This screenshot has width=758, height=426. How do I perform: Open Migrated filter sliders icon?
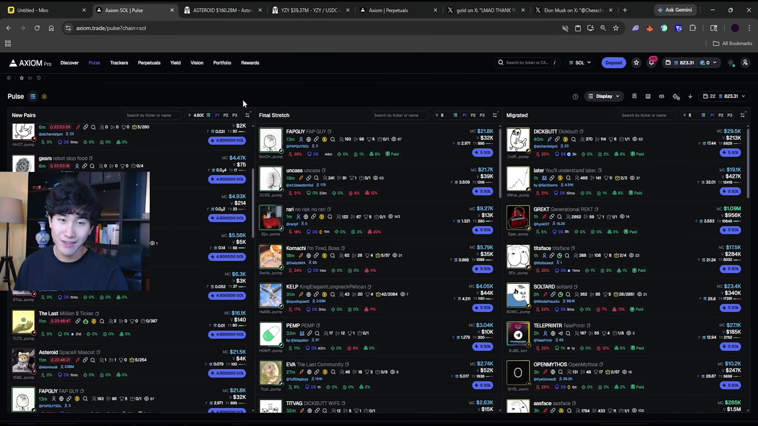pos(743,115)
